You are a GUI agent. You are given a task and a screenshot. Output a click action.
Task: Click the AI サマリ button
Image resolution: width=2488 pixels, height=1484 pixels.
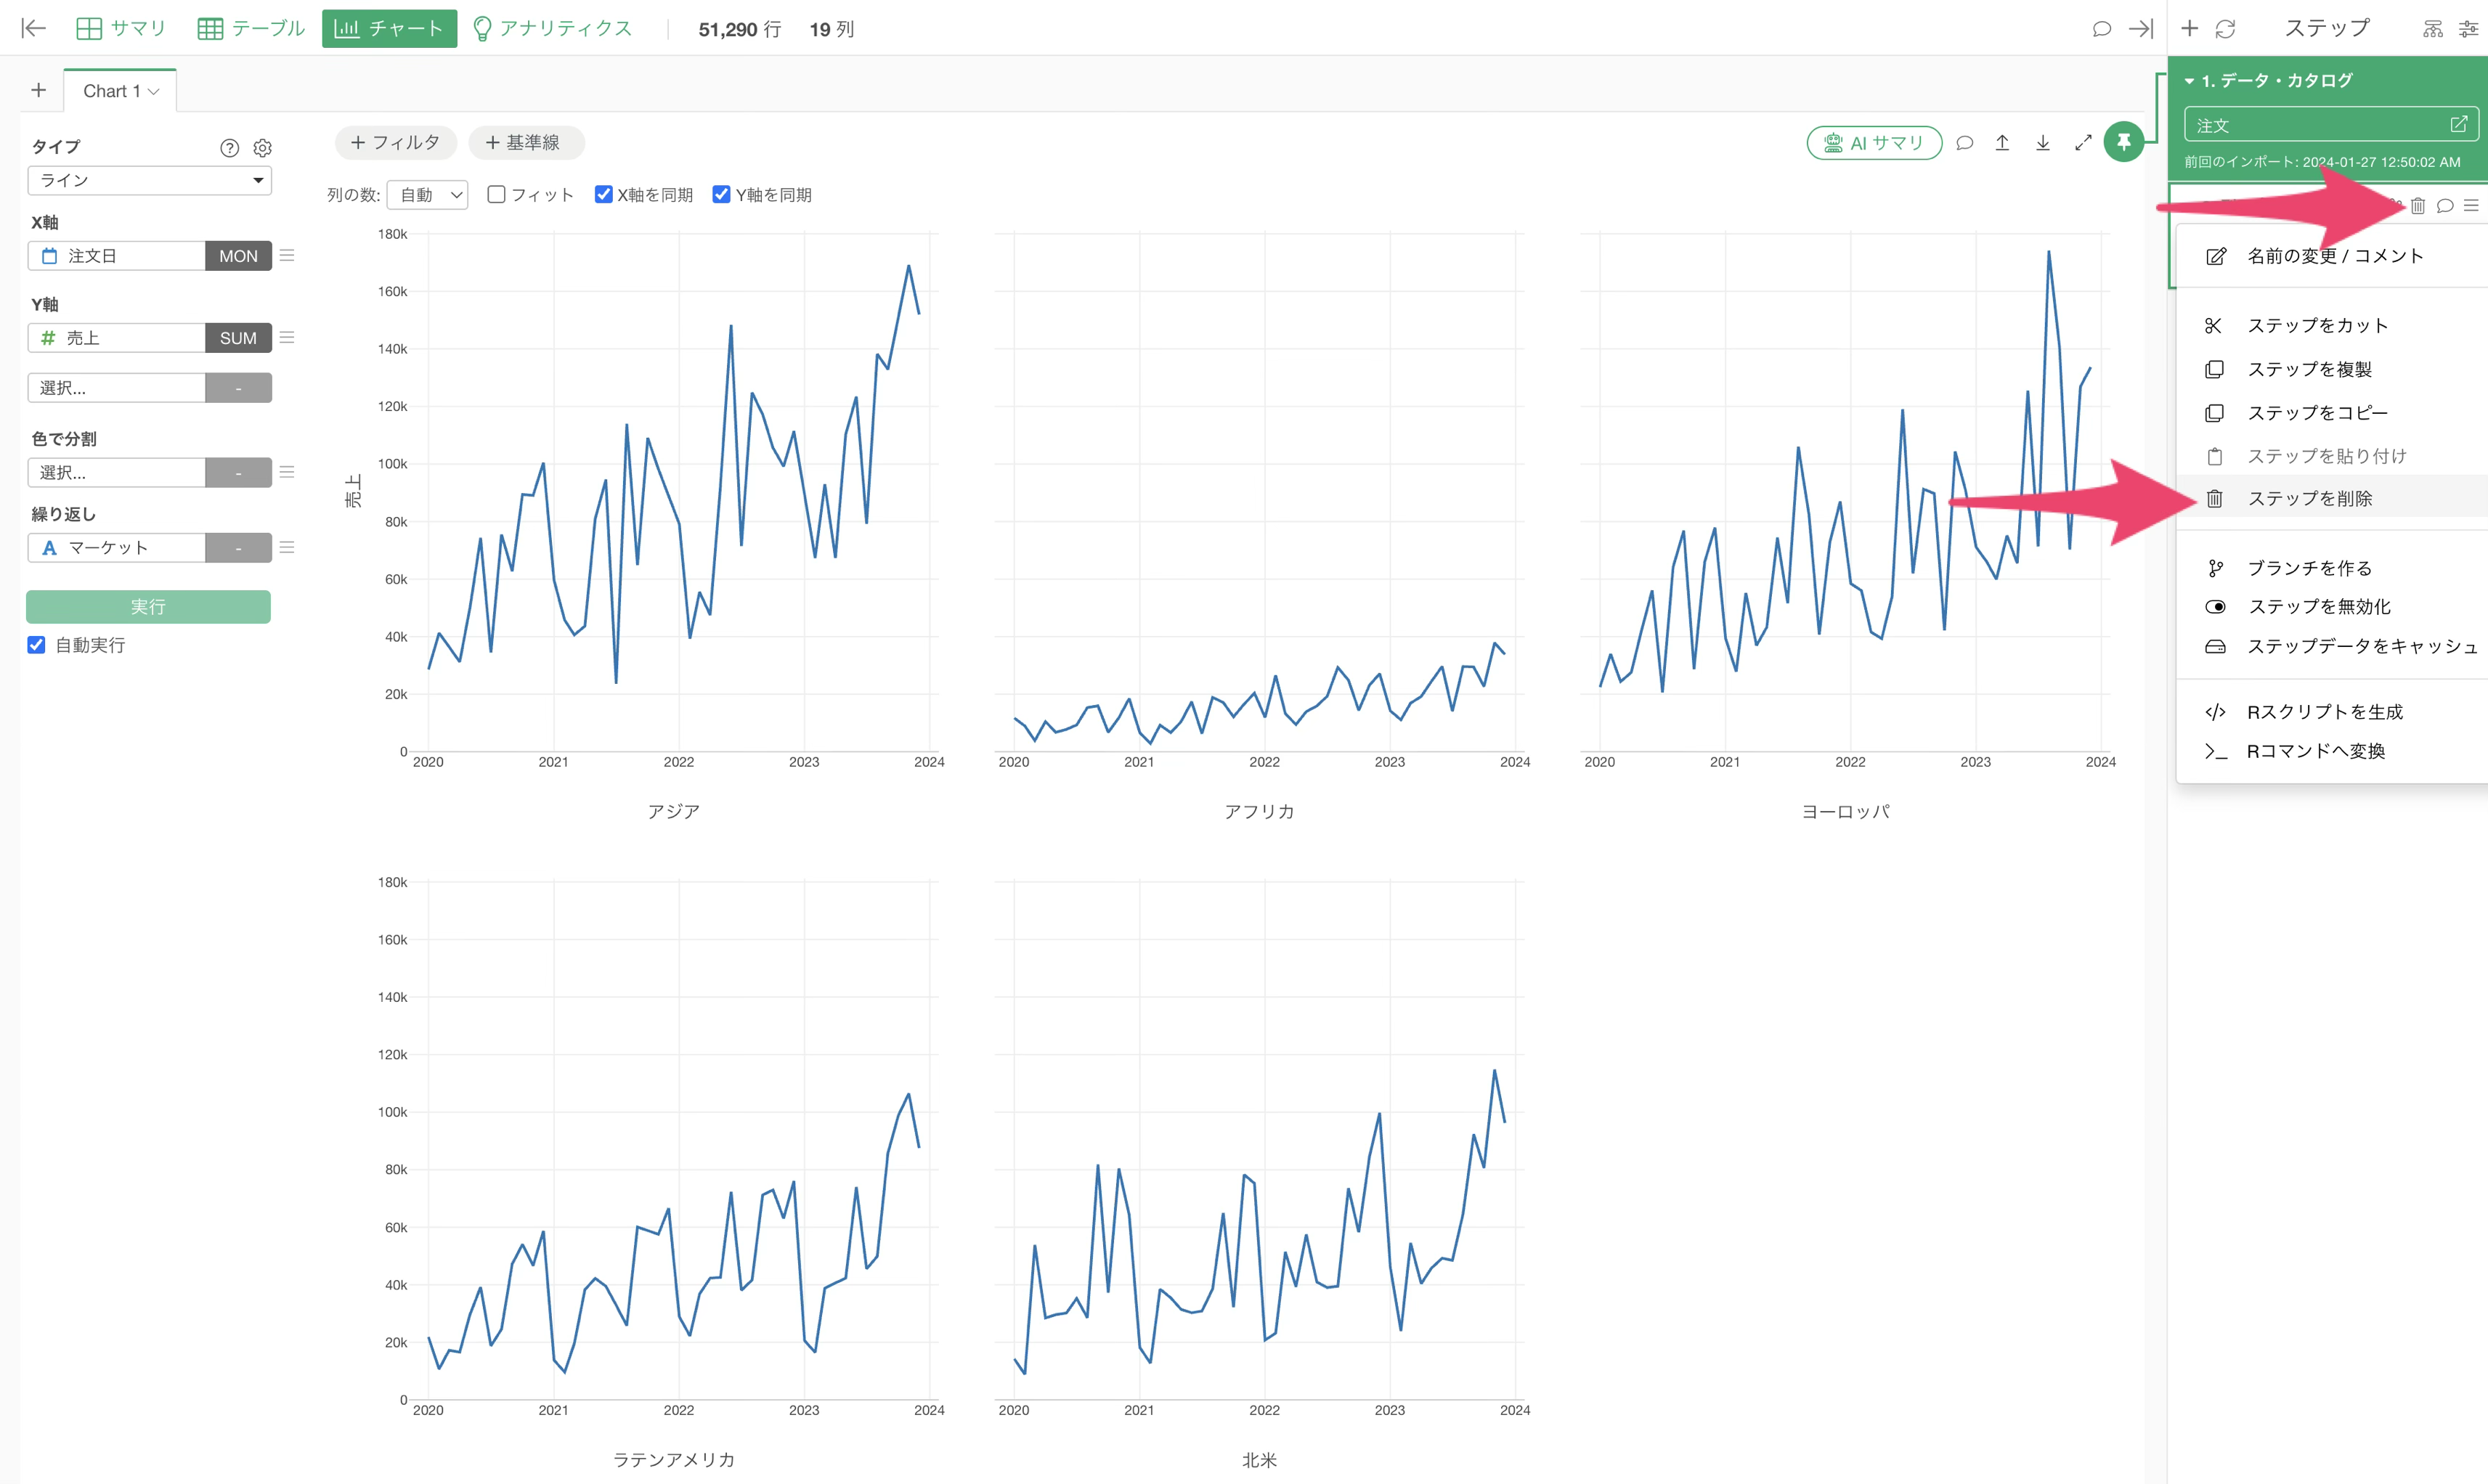coord(1874,143)
